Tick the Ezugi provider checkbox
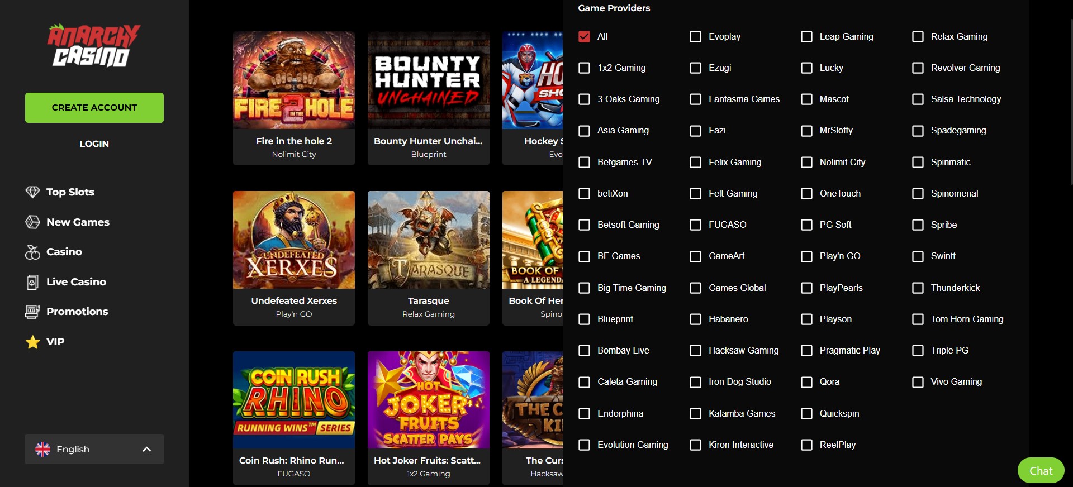 pos(696,68)
